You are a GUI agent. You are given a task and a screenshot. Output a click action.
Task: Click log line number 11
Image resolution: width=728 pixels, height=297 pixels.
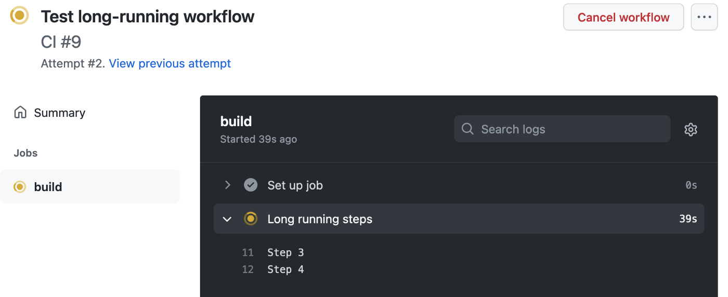click(248, 253)
